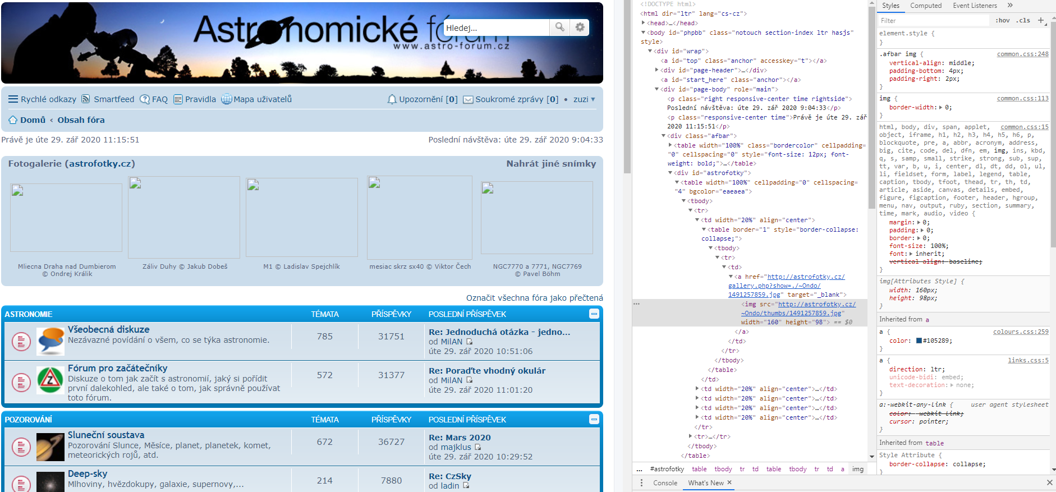Image resolution: width=1056 pixels, height=492 pixels.
Task: Add new style rule with plus icon
Action: coord(1041,20)
